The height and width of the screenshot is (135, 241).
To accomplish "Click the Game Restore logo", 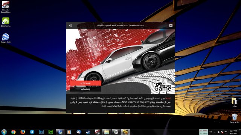I will [x=163, y=87].
